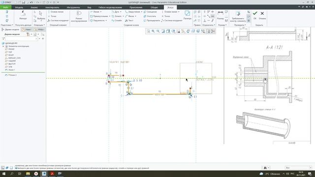Open File Explorer from the taskbar
315x177 pixels.
click(x=28, y=174)
